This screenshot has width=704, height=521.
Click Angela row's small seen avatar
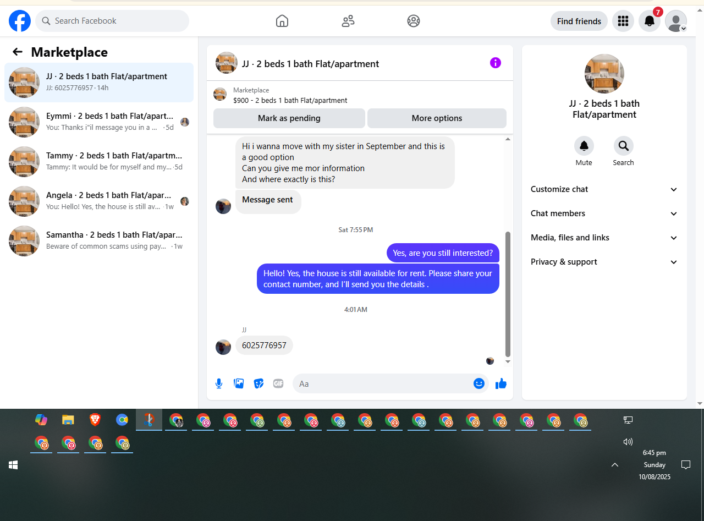pos(185,201)
